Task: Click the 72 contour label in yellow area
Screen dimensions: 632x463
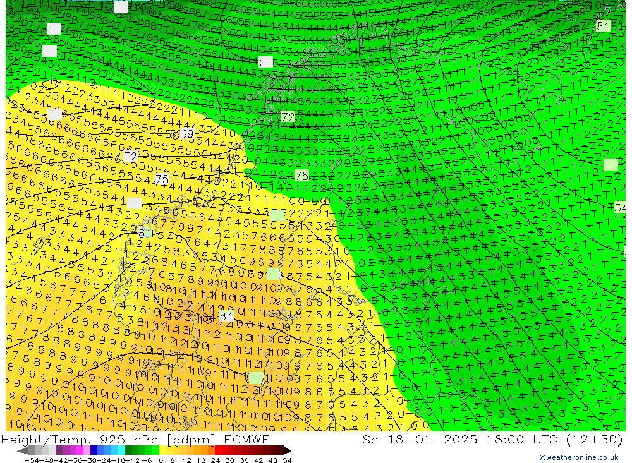Action: pos(130,156)
